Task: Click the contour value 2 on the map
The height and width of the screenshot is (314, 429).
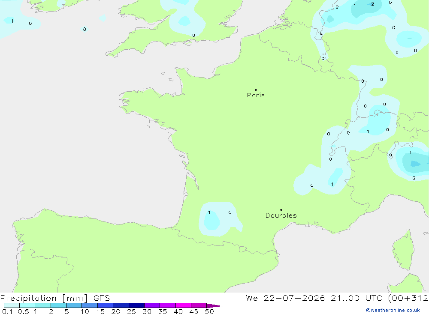Action: coord(372,4)
